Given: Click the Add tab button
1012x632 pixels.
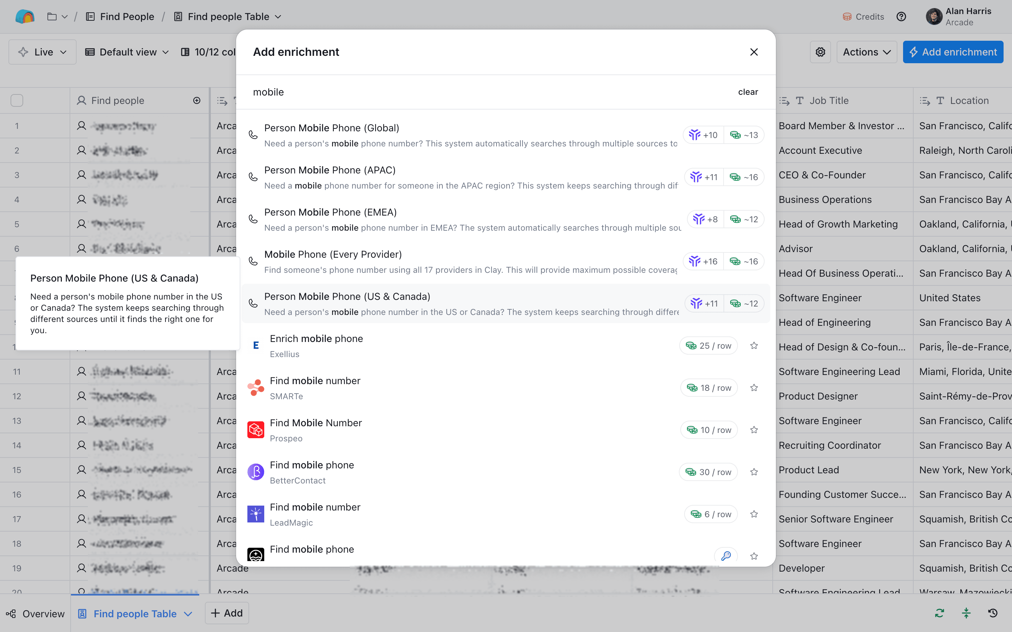Looking at the screenshot, I should tap(227, 613).
